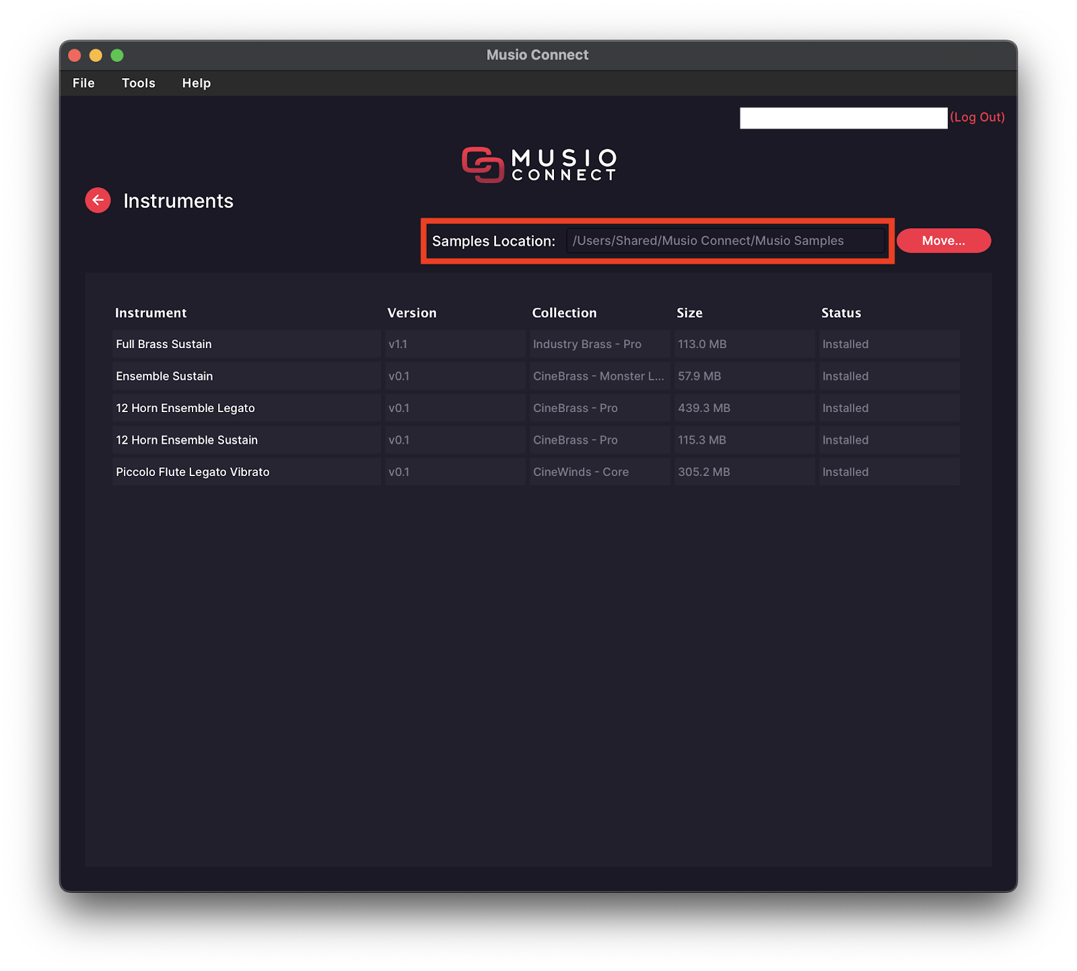
Task: Click the Samples Location path field
Action: click(x=726, y=240)
